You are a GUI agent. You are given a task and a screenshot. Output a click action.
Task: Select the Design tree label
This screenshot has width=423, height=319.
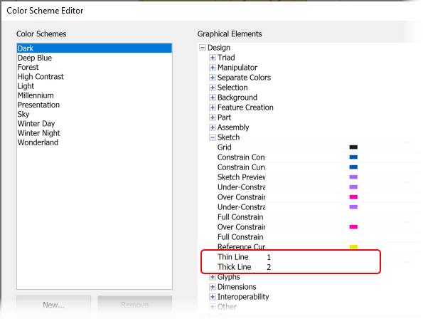[219, 48]
